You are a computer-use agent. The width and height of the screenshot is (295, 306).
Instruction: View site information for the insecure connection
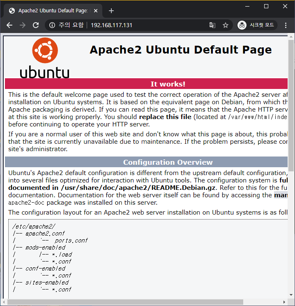(52, 25)
